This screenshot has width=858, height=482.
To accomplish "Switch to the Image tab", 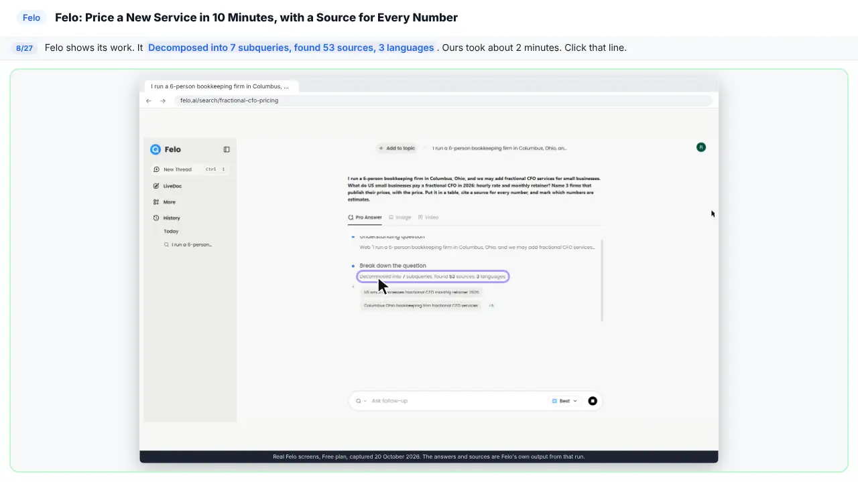I will coord(400,218).
